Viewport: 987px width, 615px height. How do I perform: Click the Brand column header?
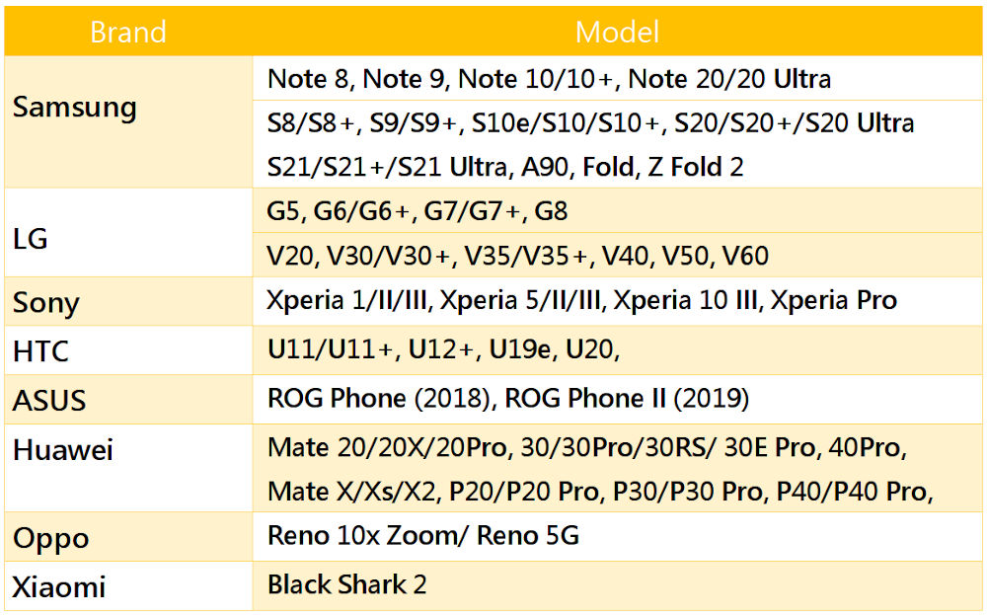128,32
